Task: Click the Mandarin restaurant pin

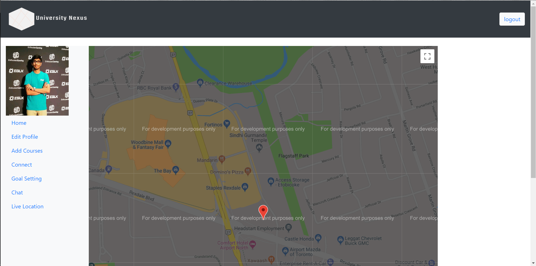Action: point(222,159)
